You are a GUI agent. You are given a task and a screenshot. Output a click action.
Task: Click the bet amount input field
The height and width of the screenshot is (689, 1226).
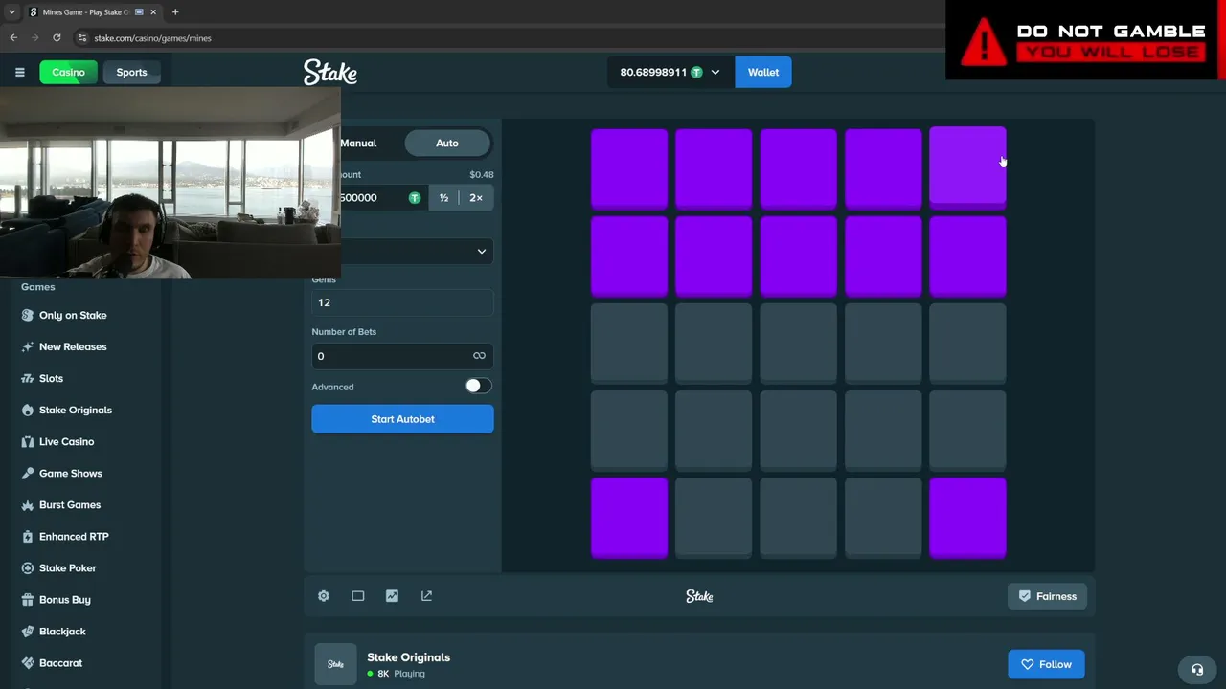click(383, 198)
